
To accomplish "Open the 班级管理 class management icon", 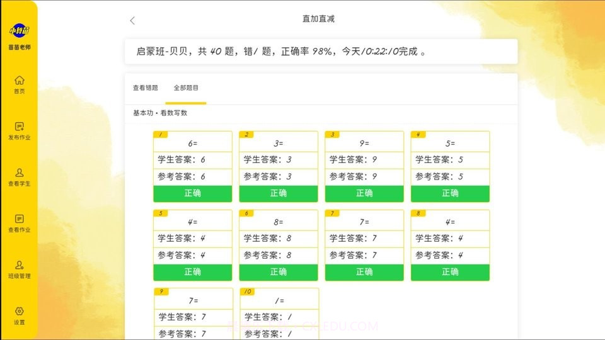I will (20, 265).
